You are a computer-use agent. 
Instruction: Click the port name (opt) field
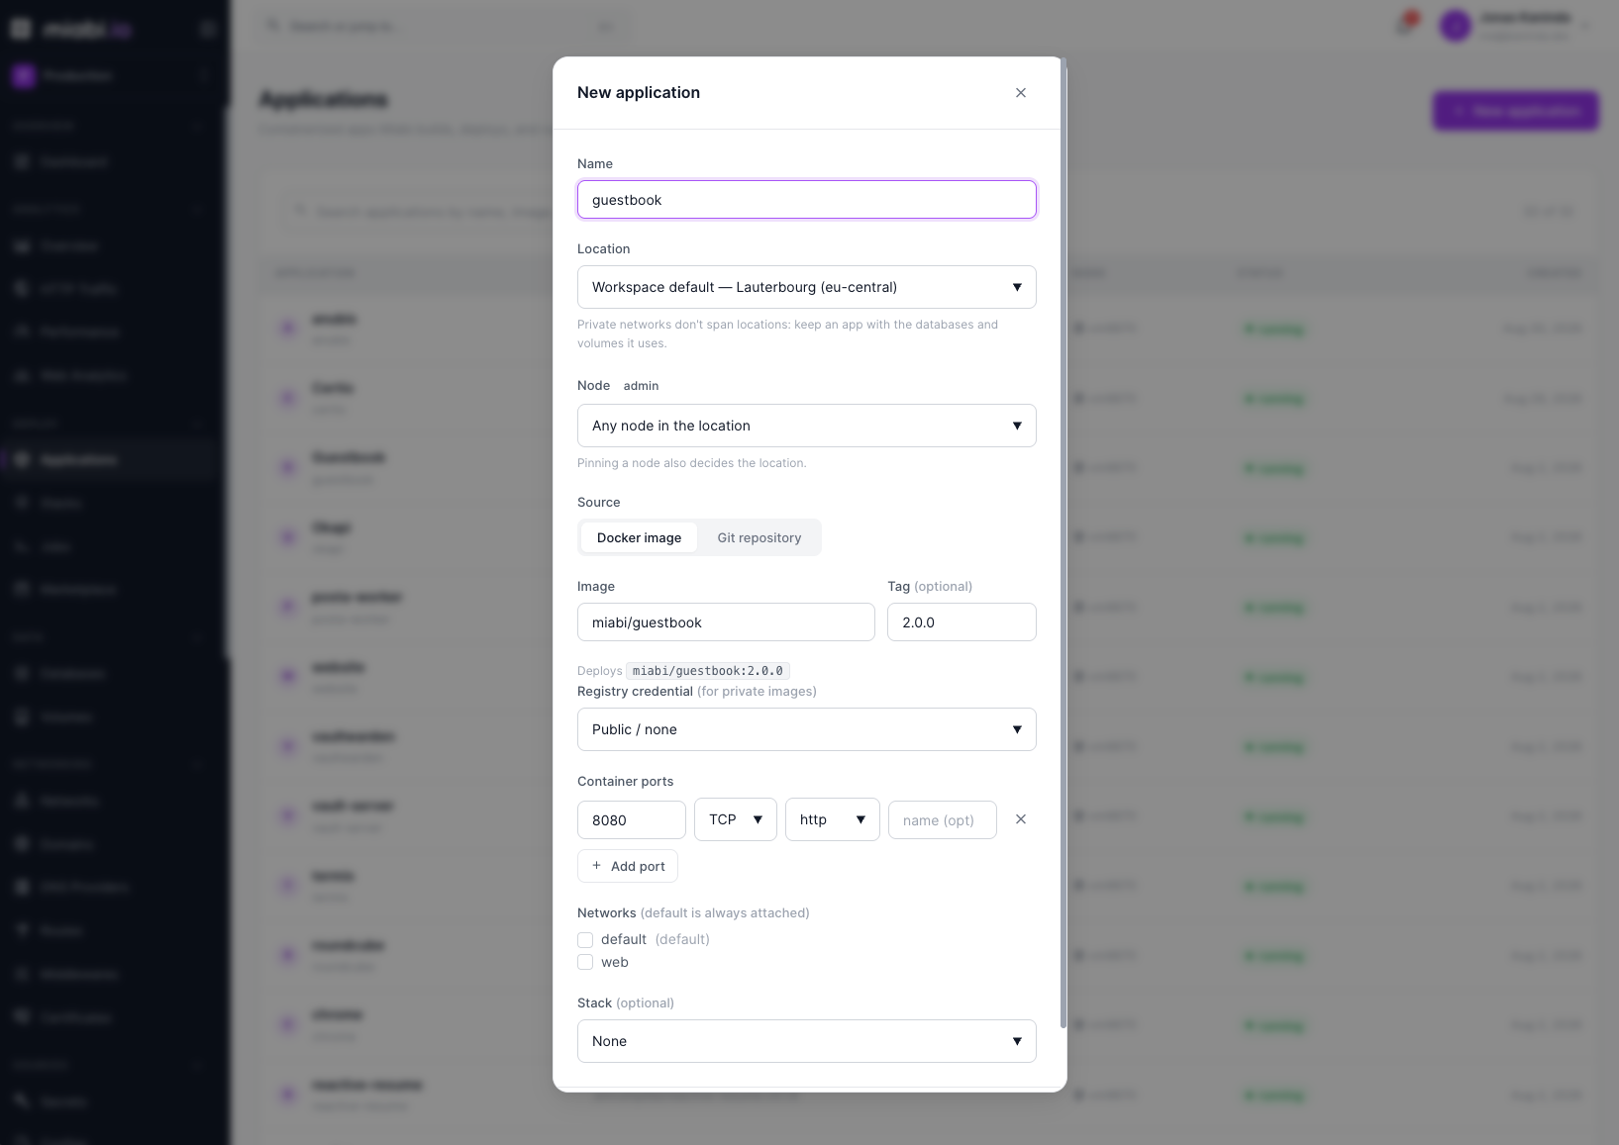[x=943, y=820]
